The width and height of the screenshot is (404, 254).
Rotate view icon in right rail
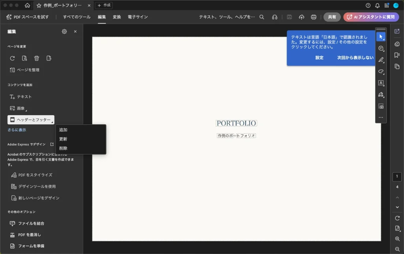tap(397, 218)
